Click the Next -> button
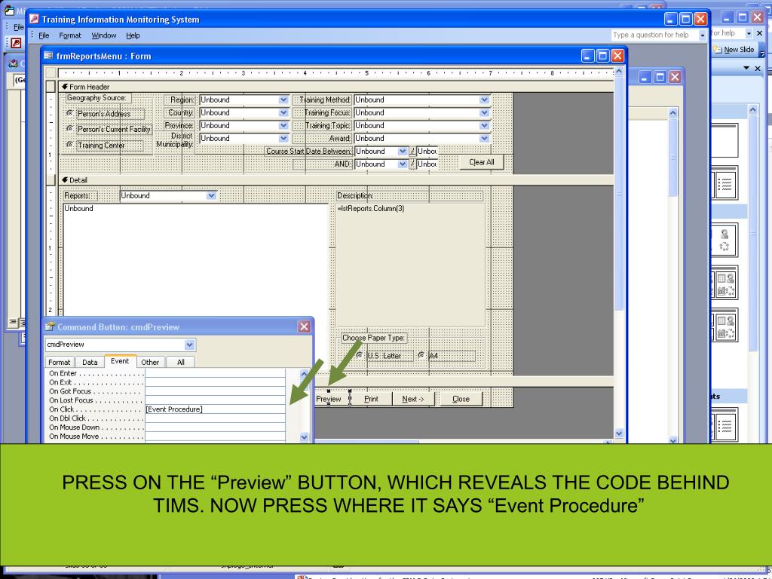772x579 pixels. coord(412,399)
